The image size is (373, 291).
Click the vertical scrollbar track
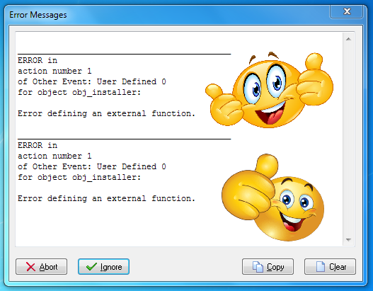click(x=348, y=139)
